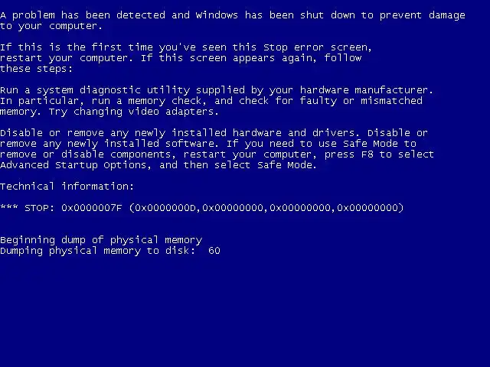Click the 'Safe Mode.' text ending the paragraph
Viewport: 490px width, 367px height.
pyautogui.click(x=287, y=165)
